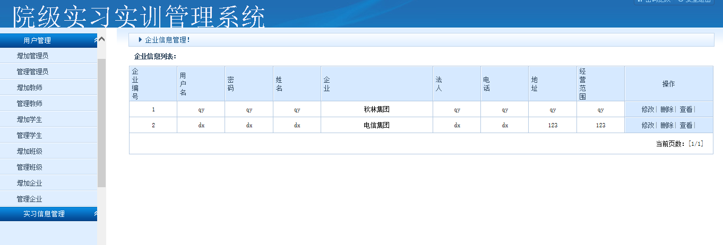Select 管理企业 in the sidebar
723x245 pixels.
(x=29, y=199)
